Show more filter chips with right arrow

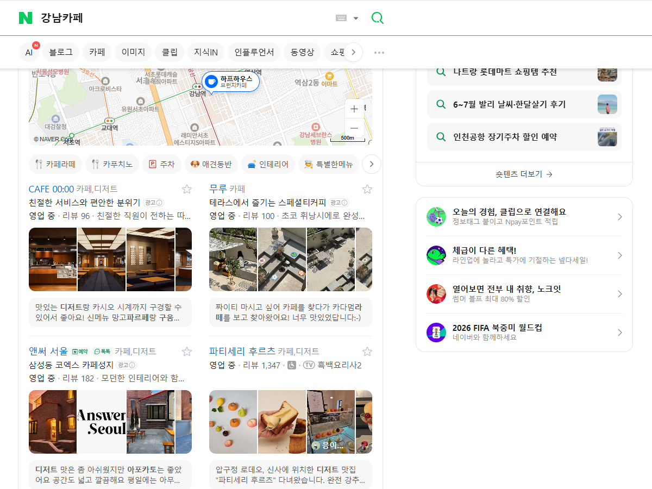pyautogui.click(x=372, y=164)
